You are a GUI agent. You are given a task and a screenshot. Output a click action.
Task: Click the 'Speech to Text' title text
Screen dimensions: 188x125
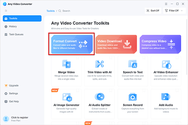pyautogui.click(x=133, y=72)
